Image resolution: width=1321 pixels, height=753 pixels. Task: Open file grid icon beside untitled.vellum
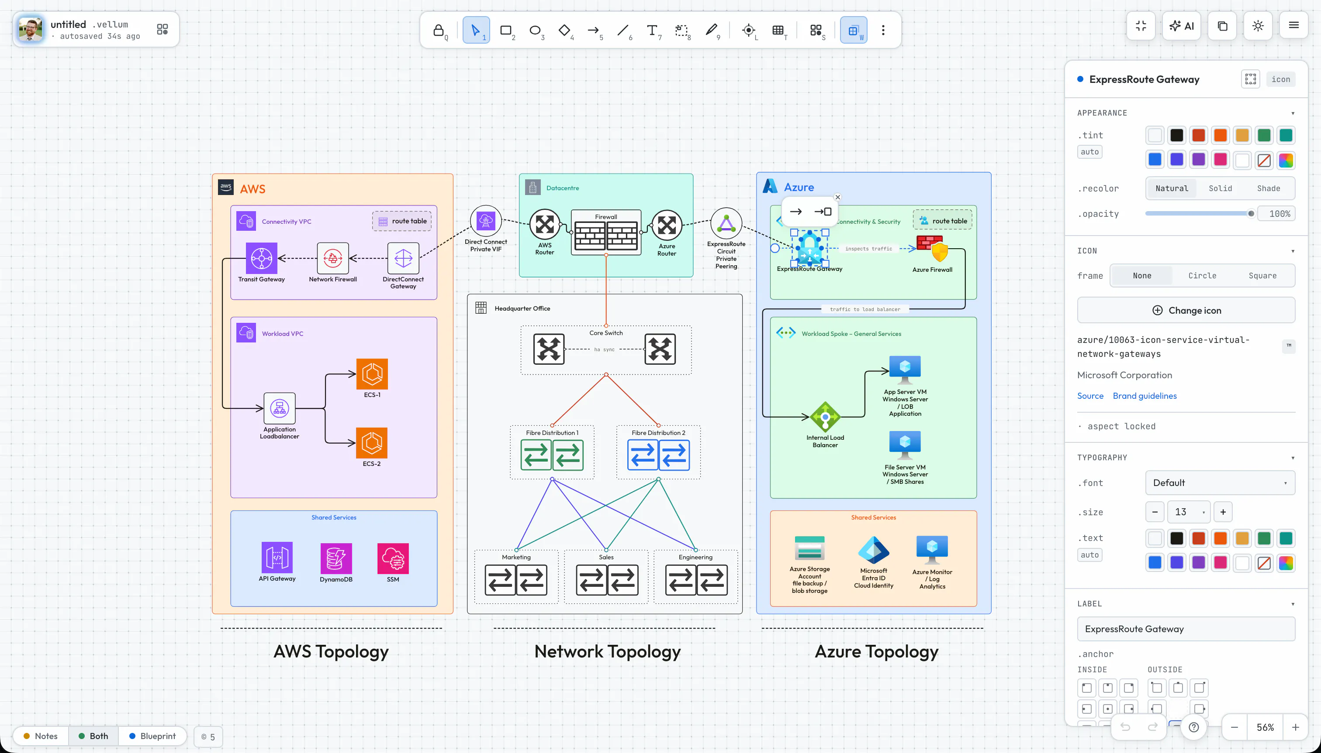pos(162,29)
